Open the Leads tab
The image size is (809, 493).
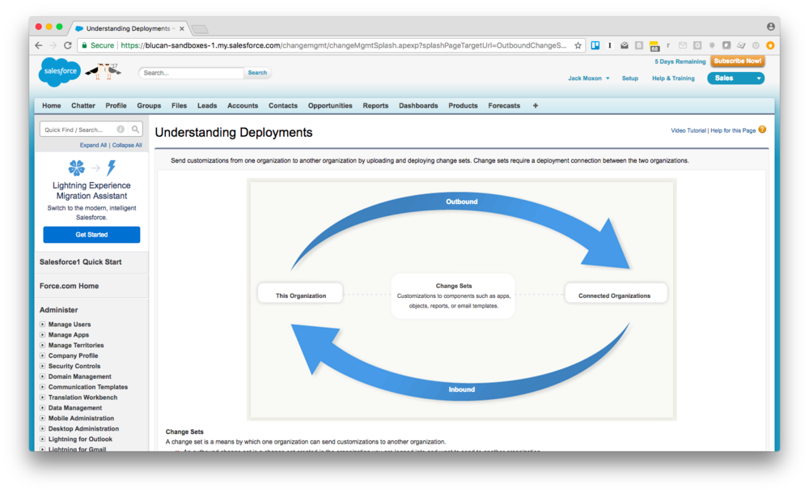point(207,105)
